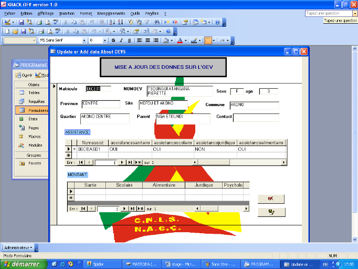Open the Enregistrements menu

click(x=111, y=13)
